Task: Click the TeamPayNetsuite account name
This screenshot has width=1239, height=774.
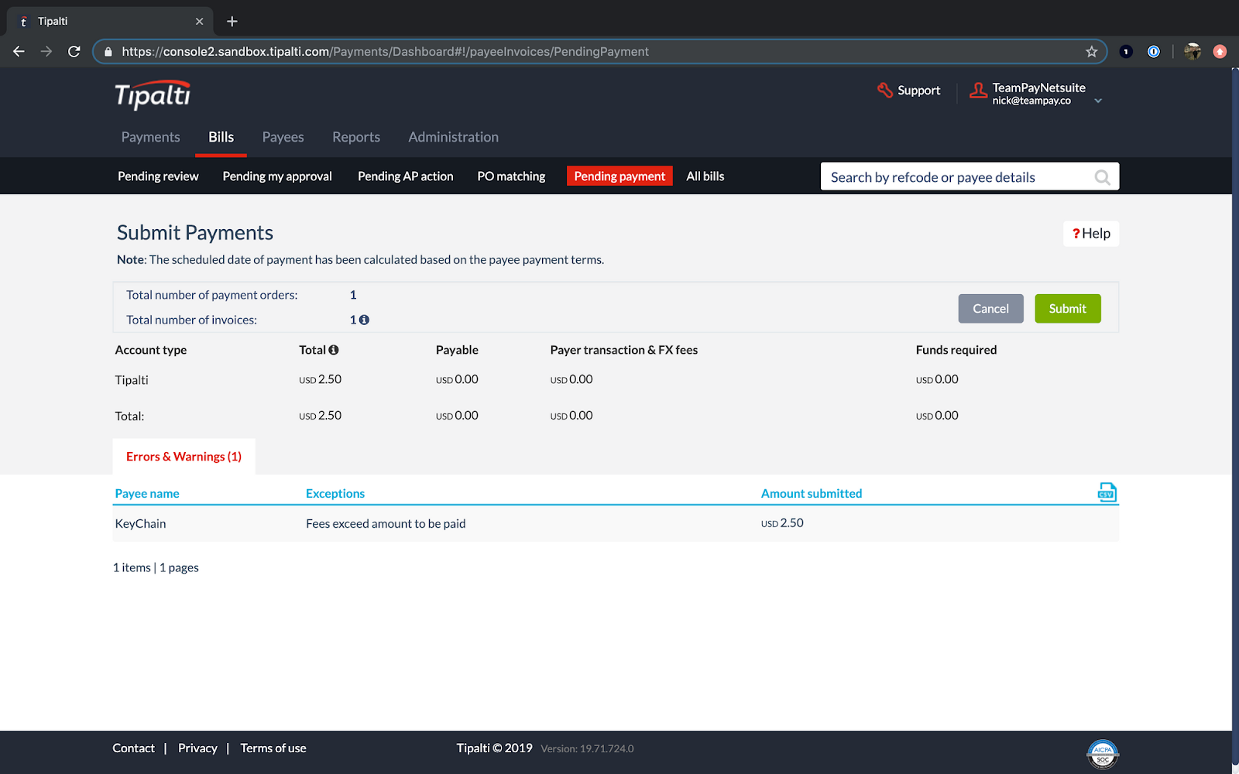Action: tap(1039, 87)
